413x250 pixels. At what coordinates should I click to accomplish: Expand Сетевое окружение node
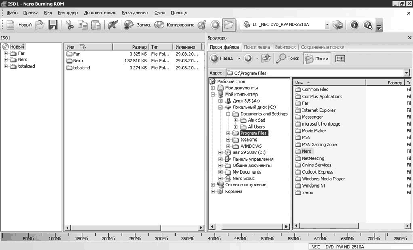click(x=213, y=185)
